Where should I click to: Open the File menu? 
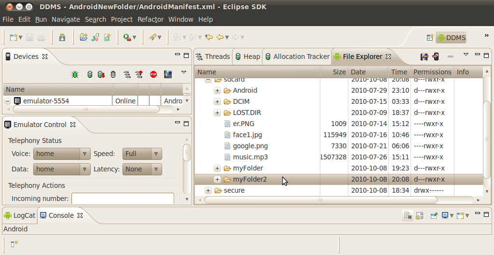[x=8, y=19]
